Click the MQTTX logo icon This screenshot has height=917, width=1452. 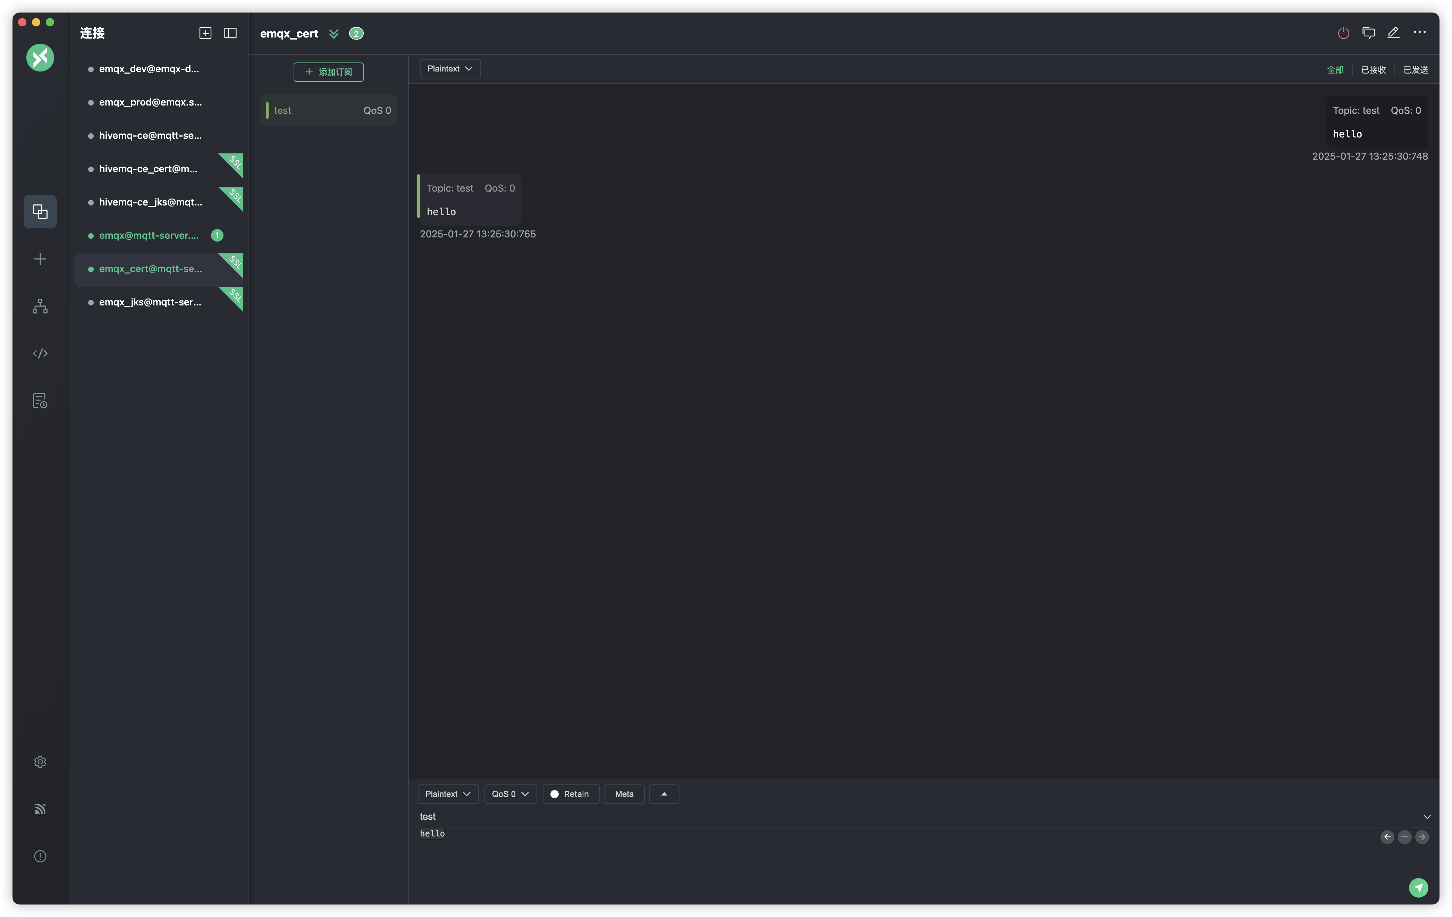pos(40,58)
